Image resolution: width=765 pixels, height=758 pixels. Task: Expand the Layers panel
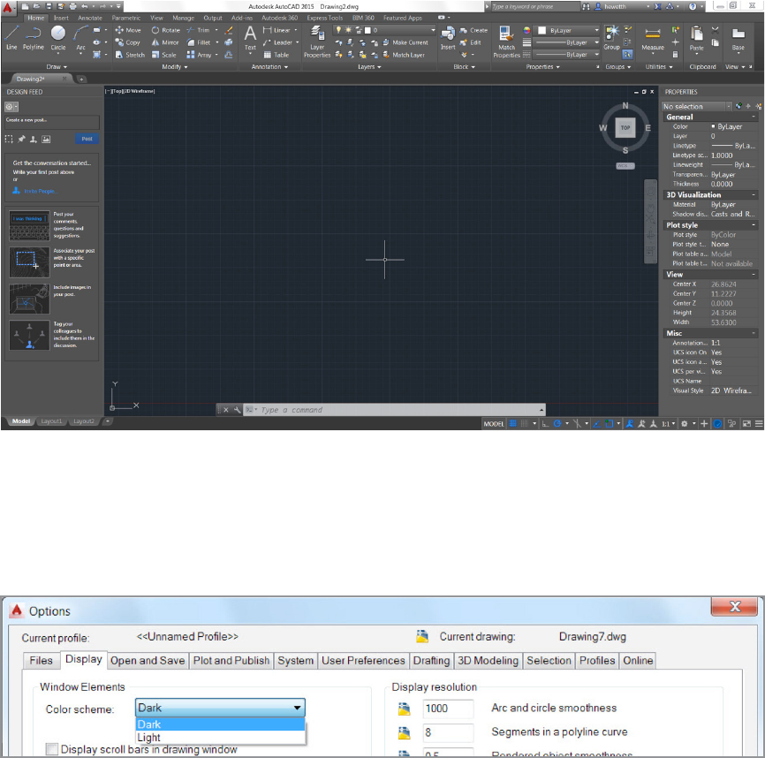pos(369,67)
